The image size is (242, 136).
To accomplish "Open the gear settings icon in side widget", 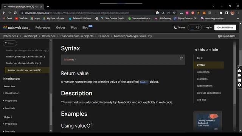I will (239, 85).
